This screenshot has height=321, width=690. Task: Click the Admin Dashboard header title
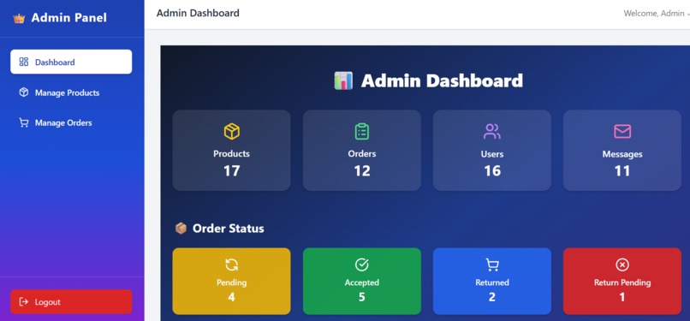(198, 13)
